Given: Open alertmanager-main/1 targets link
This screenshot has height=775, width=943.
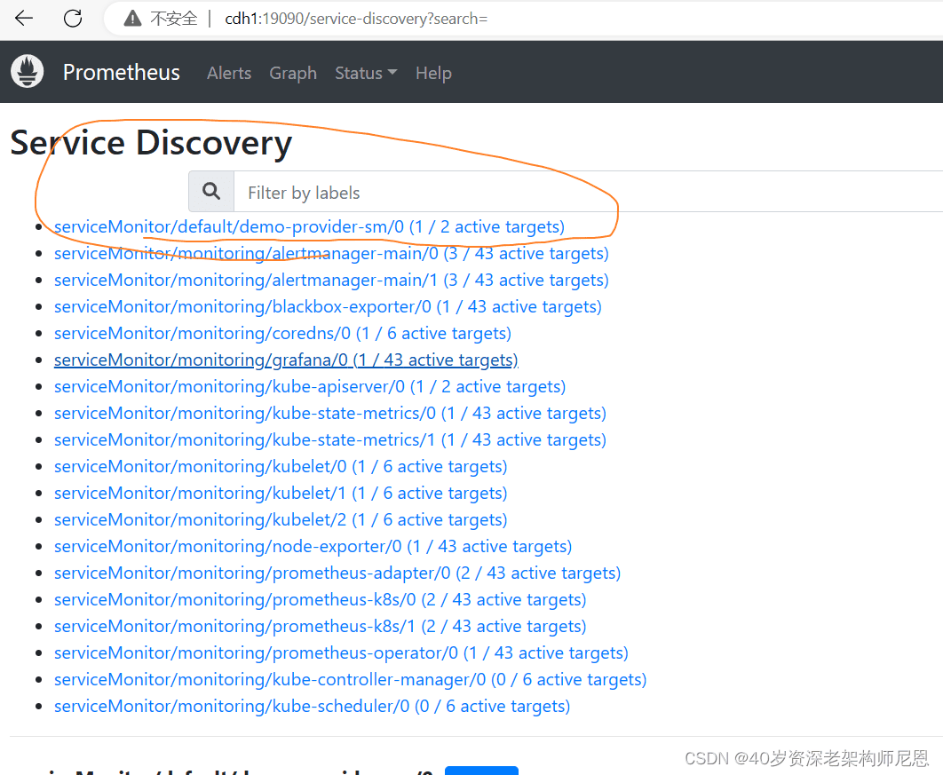Looking at the screenshot, I should pos(331,281).
